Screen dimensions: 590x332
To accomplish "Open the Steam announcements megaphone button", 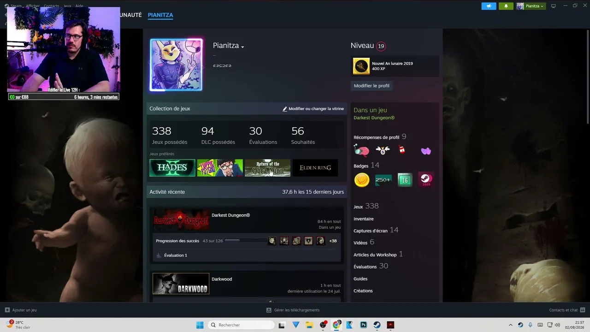I will click(x=489, y=6).
